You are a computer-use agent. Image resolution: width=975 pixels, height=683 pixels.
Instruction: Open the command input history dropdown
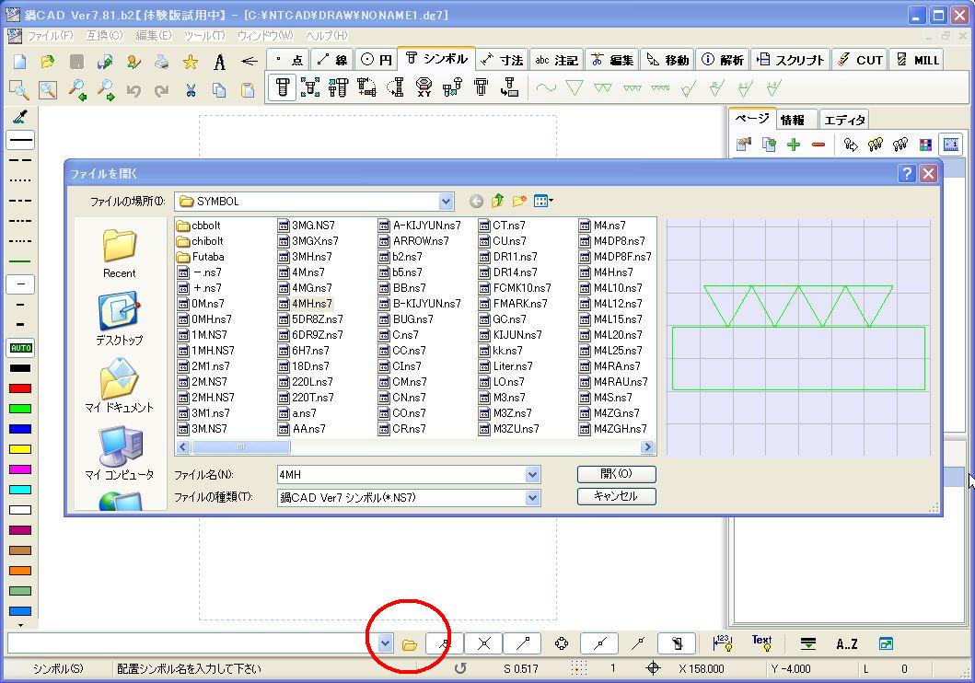[386, 643]
